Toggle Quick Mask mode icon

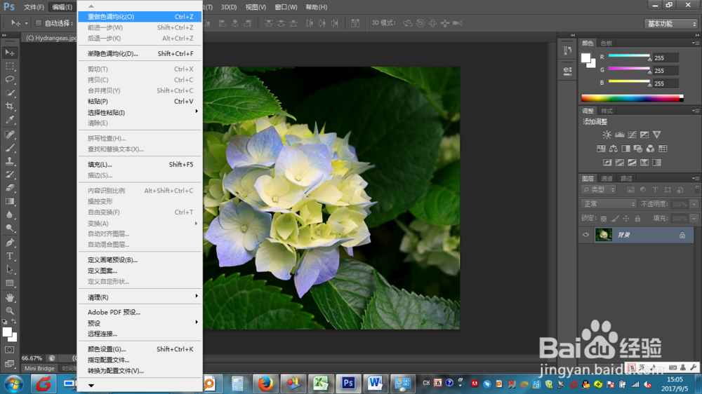pos(10,350)
